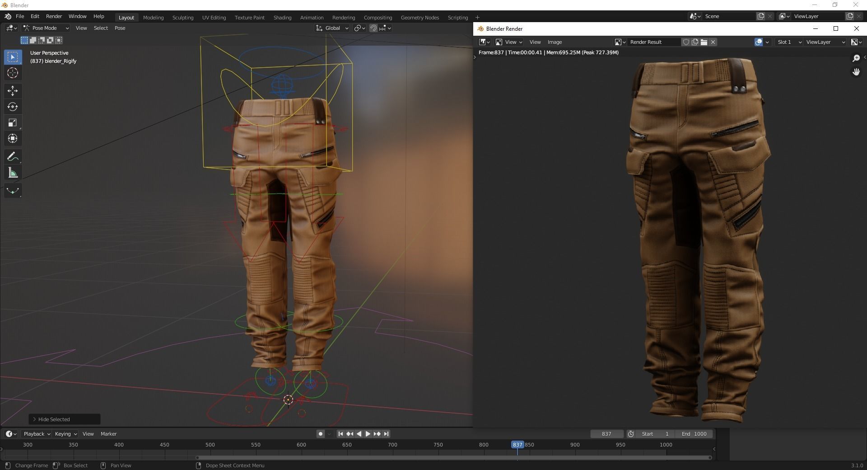The height and width of the screenshot is (470, 867).
Task: Set selection mode to new selection
Action: point(24,40)
